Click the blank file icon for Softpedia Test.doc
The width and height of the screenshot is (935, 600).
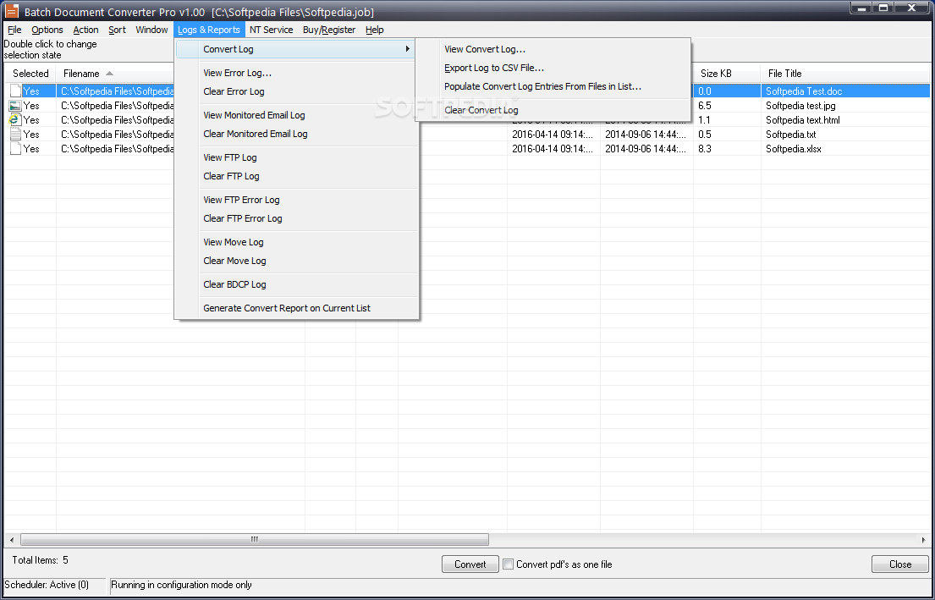pyautogui.click(x=15, y=91)
